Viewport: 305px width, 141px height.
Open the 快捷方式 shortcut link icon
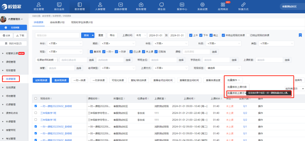click(x=243, y=5)
